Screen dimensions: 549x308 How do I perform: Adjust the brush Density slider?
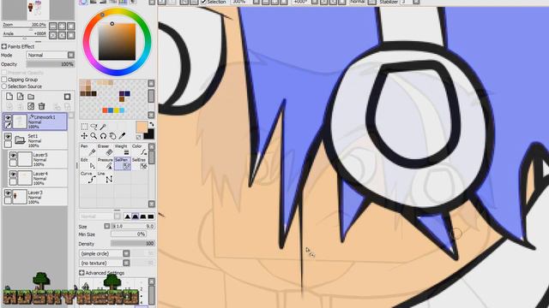tap(133, 243)
